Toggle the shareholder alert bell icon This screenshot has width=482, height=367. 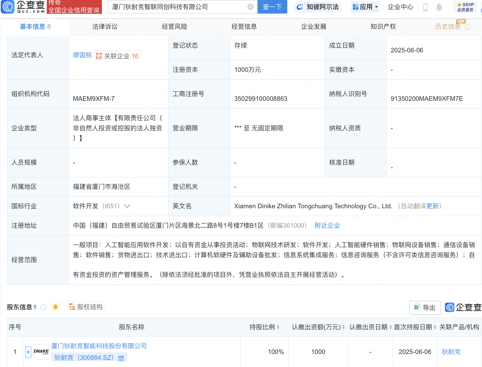pyautogui.click(x=55, y=307)
